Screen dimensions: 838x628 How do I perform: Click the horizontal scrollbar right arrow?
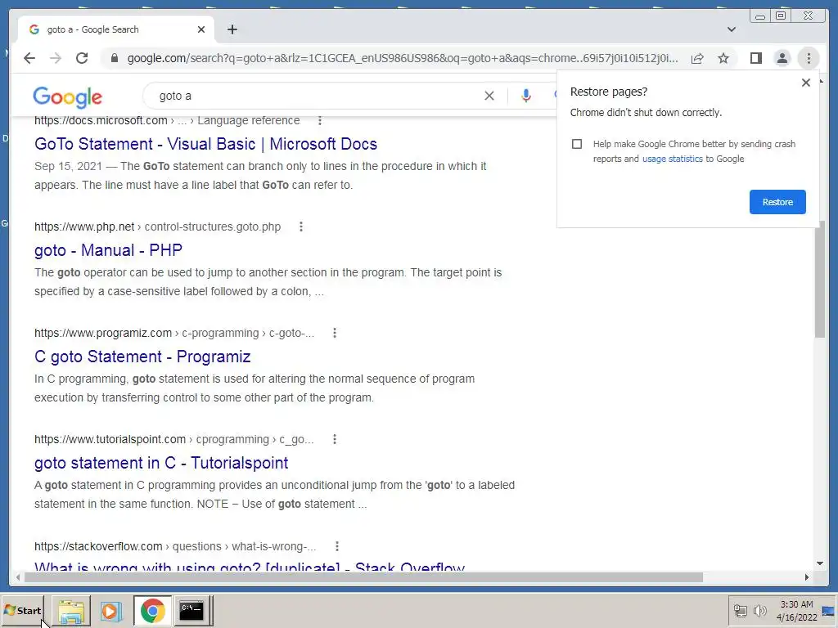coord(806,577)
